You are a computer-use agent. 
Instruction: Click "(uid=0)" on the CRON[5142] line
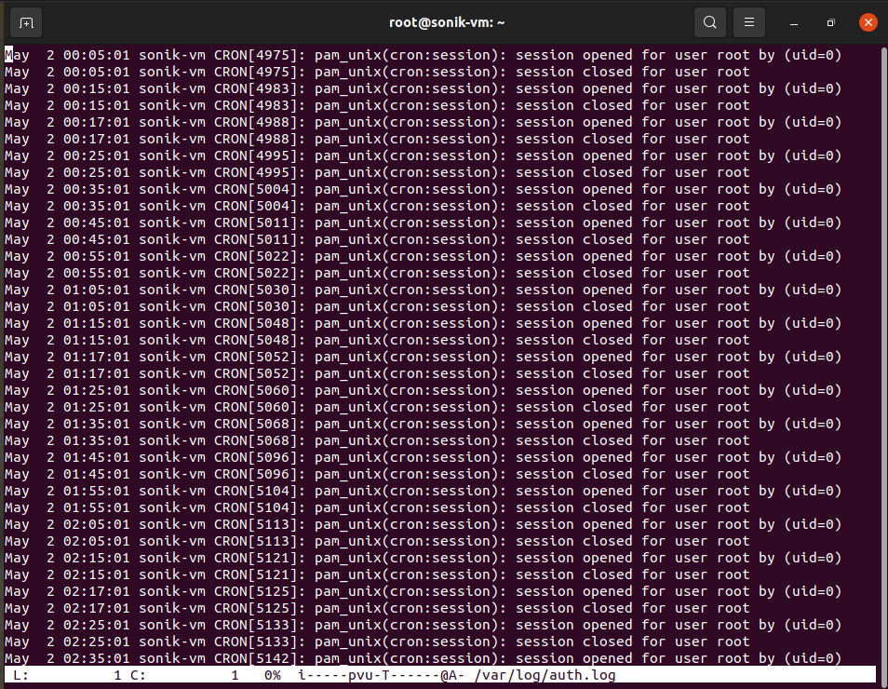813,658
